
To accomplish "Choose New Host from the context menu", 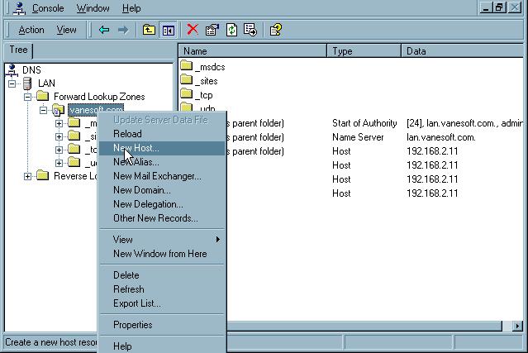I will (x=136, y=148).
